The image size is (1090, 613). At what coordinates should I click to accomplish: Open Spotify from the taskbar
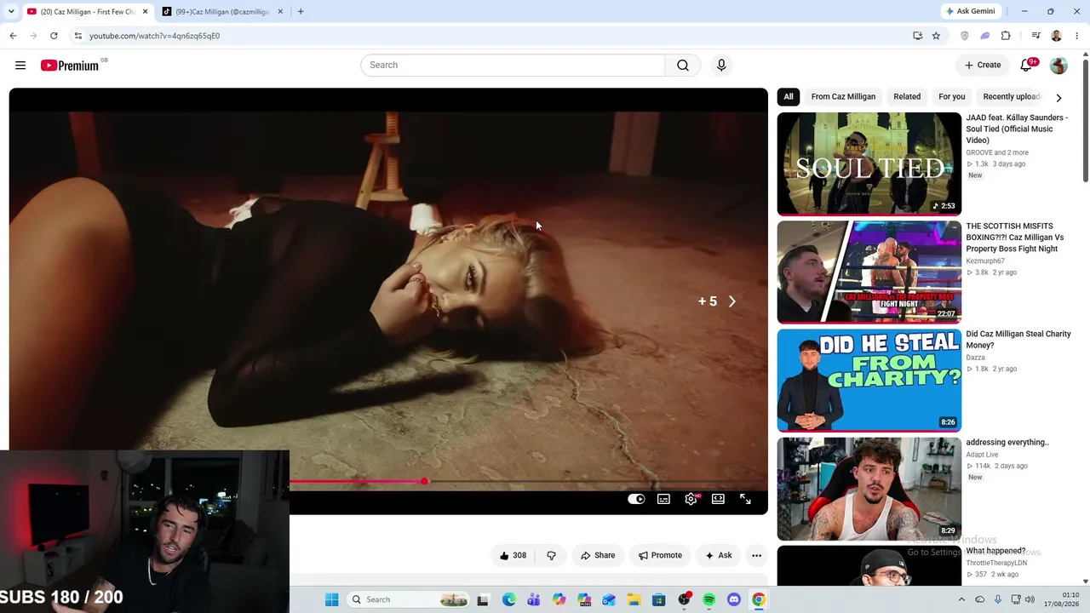pos(708,599)
